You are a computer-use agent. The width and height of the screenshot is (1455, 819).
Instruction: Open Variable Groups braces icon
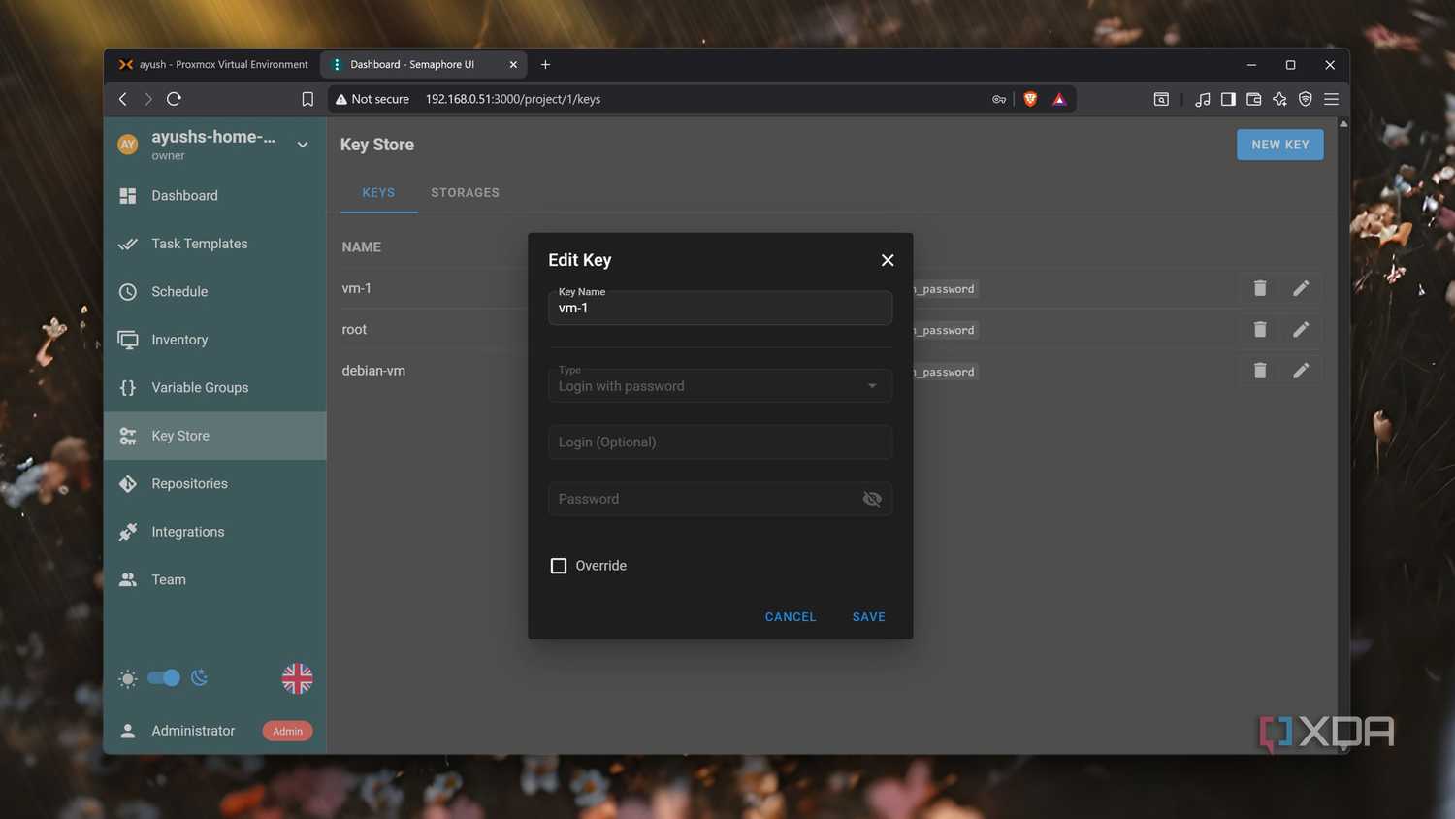[128, 388]
